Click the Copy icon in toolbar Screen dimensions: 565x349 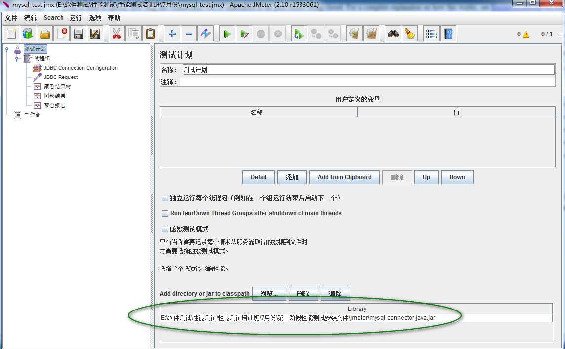click(x=133, y=34)
